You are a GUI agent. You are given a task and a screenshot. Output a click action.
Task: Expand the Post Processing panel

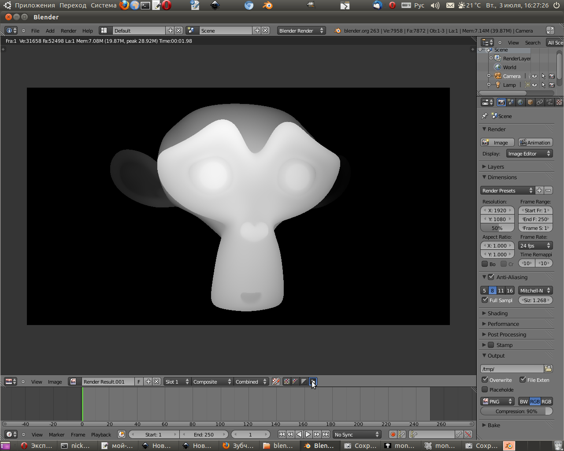point(507,334)
